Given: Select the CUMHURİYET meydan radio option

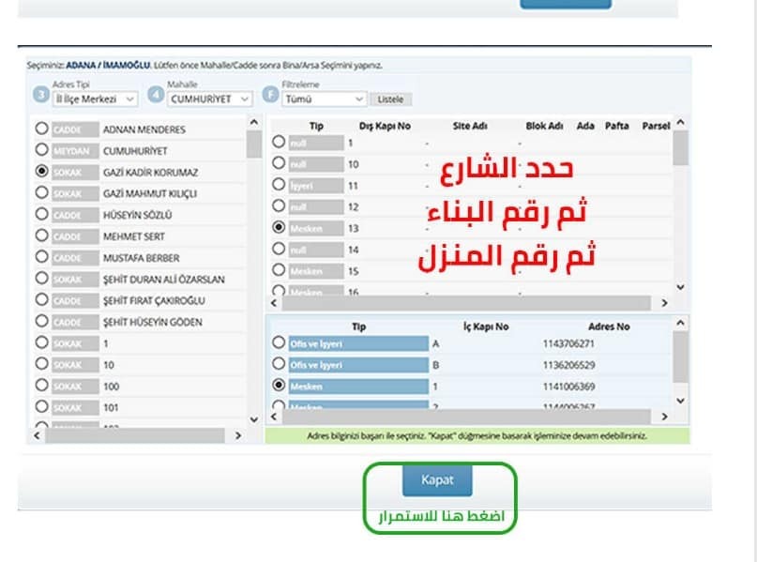Looking at the screenshot, I should pos(41,150).
